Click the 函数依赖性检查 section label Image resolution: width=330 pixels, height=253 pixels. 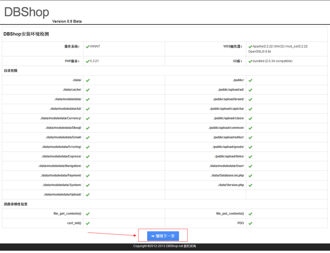[x=16, y=204]
